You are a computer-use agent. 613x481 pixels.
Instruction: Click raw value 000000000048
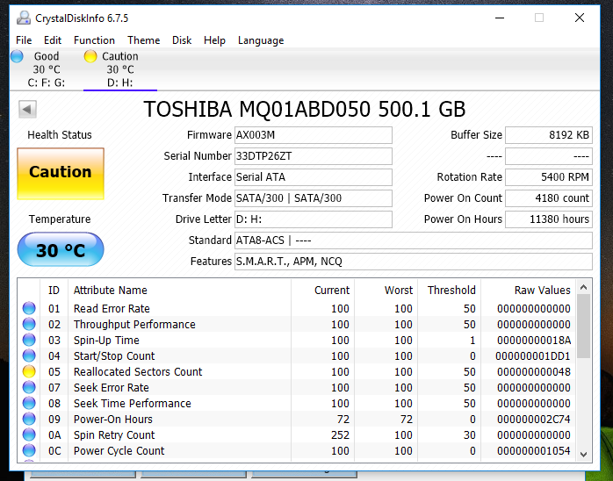click(534, 372)
